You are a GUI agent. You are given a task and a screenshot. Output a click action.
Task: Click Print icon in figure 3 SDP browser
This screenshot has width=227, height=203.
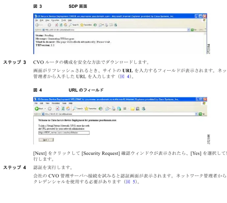point(106,25)
